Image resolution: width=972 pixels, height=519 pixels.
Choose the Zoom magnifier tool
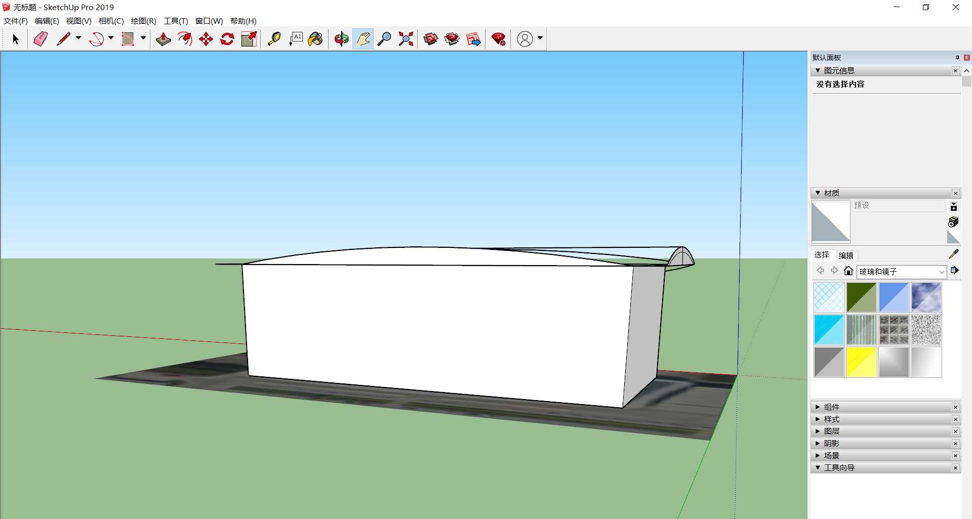pyautogui.click(x=384, y=39)
